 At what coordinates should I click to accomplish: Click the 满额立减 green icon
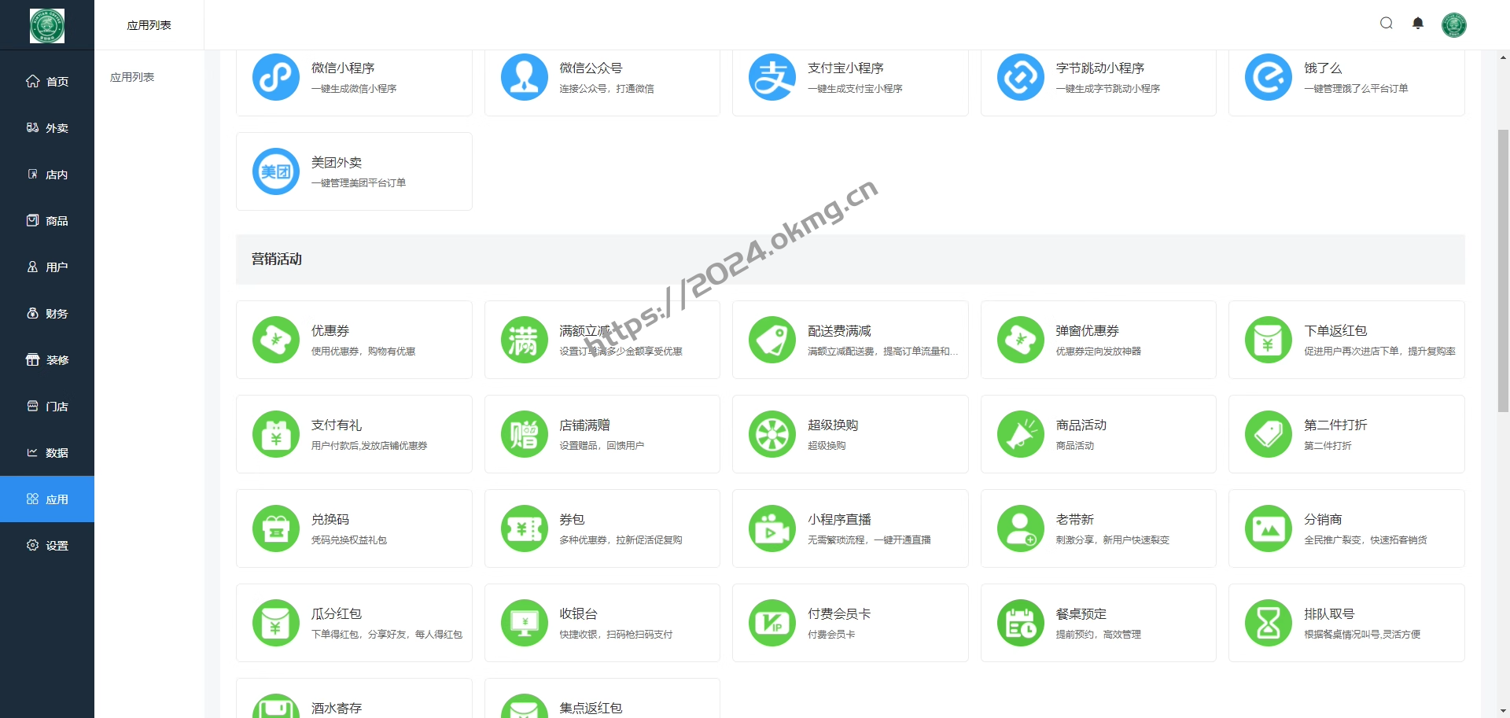click(524, 340)
